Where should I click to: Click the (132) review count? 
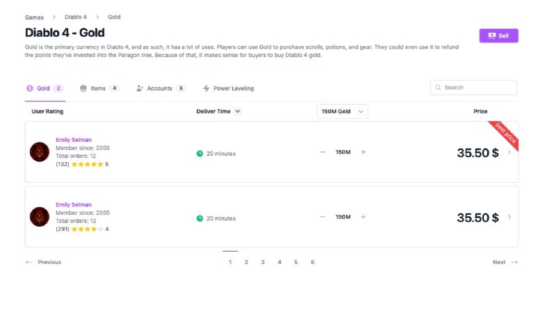63,164
